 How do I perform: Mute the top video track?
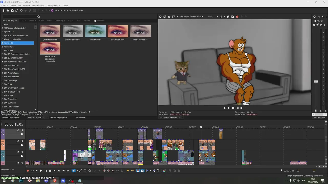18,130
